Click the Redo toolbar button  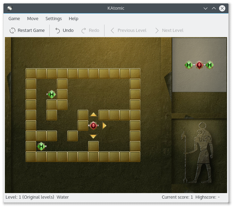click(90, 31)
